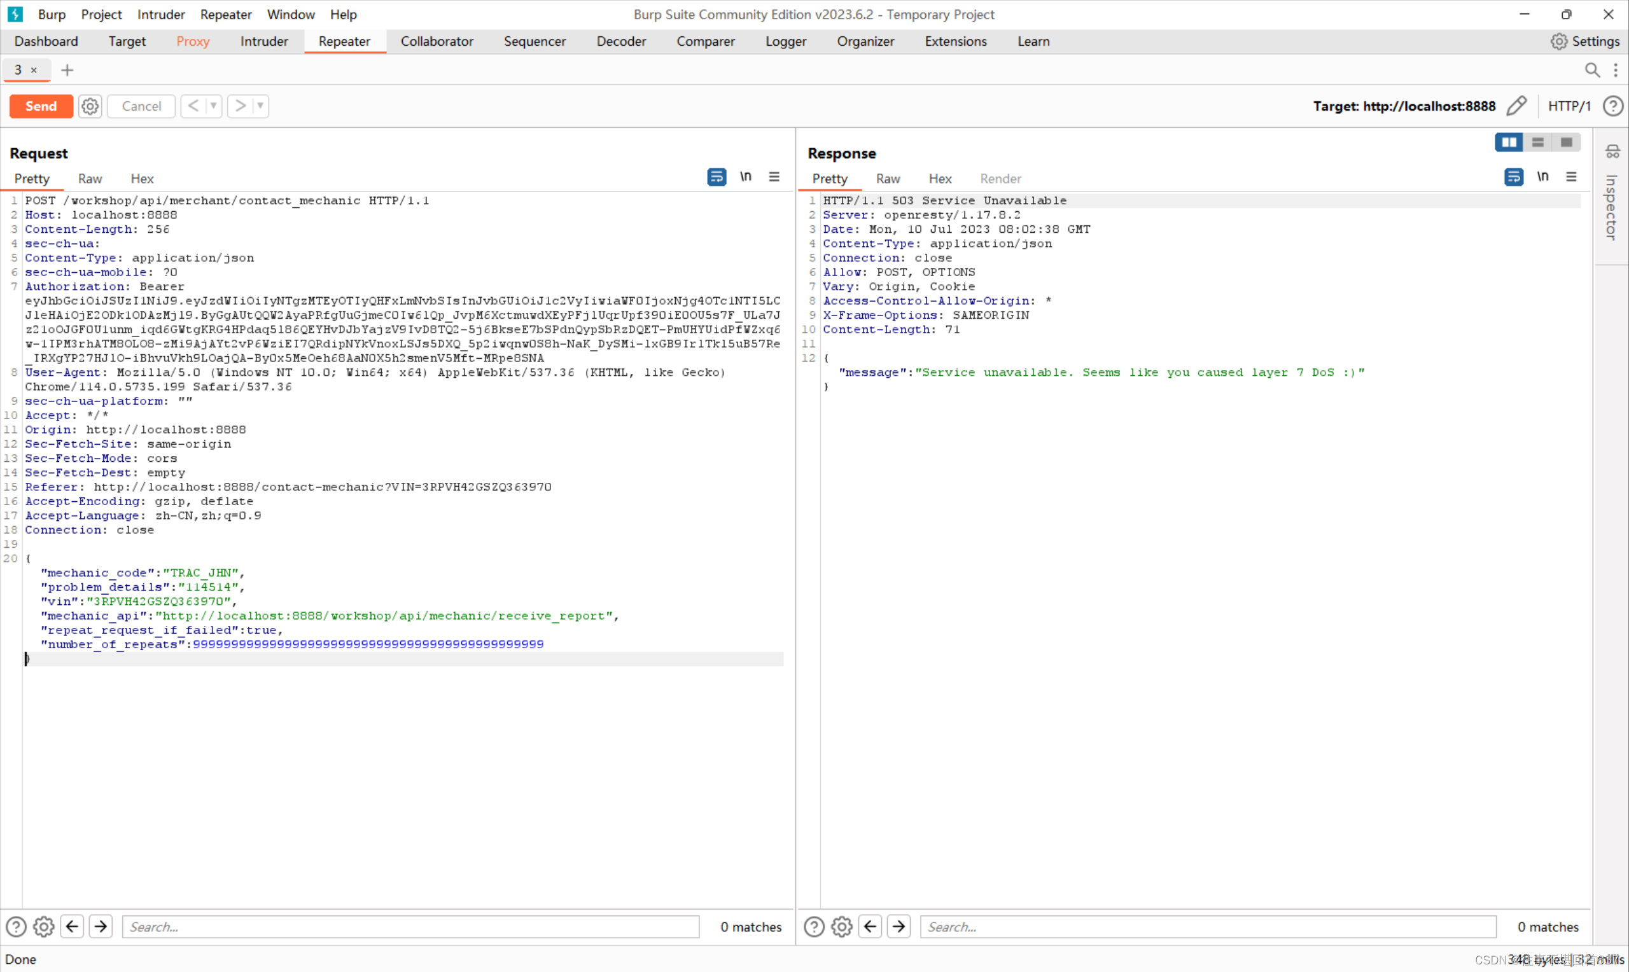Click the Send request button
The height and width of the screenshot is (972, 1629).
(41, 106)
